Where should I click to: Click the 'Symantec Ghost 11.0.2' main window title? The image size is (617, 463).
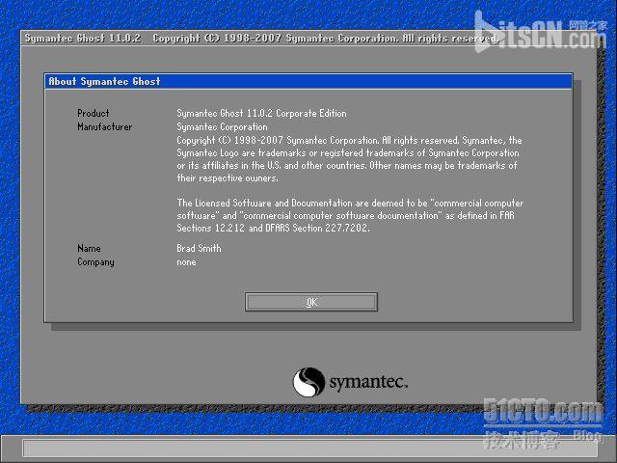[x=83, y=39]
